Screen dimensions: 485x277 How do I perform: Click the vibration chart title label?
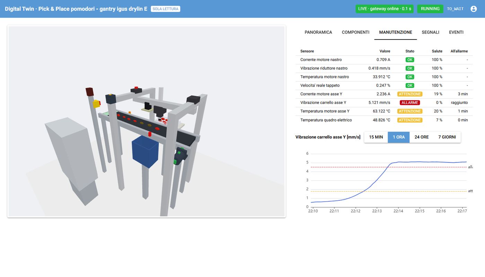[328, 137]
